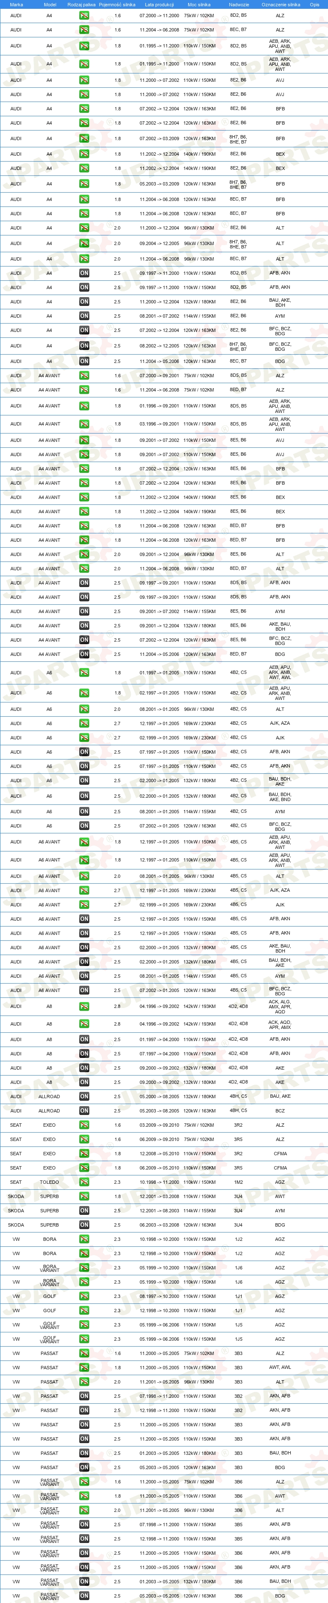Select date cell 06.2009 -> 09.2010
Image resolution: width=328 pixels, height=1603 pixels.
point(159,1139)
